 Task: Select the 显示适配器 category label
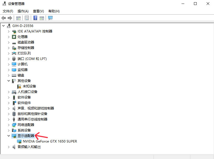click(26, 136)
